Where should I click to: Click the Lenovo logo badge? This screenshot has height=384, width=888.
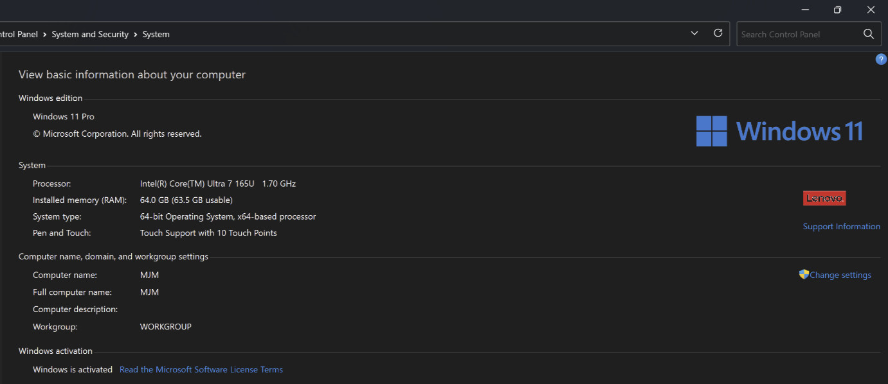824,198
